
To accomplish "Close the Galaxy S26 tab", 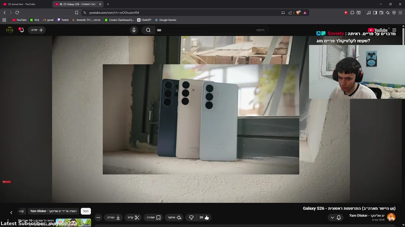I will pyautogui.click(x=100, y=4).
